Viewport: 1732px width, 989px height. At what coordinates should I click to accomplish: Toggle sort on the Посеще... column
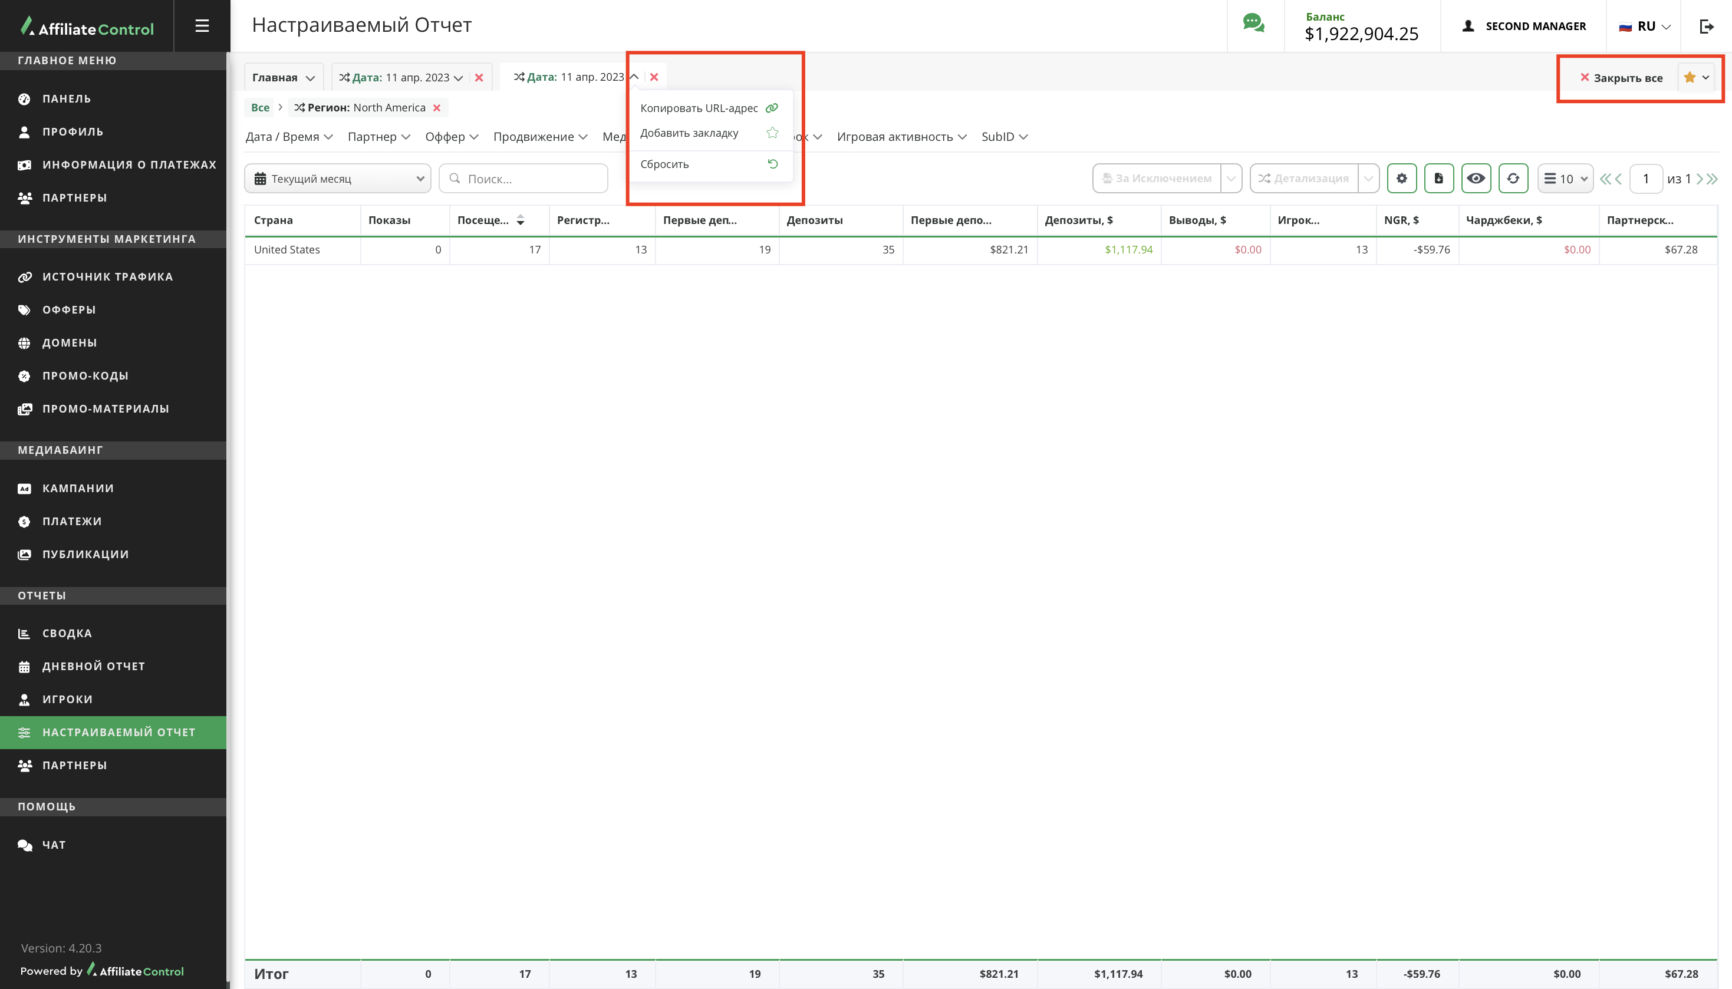click(x=521, y=220)
